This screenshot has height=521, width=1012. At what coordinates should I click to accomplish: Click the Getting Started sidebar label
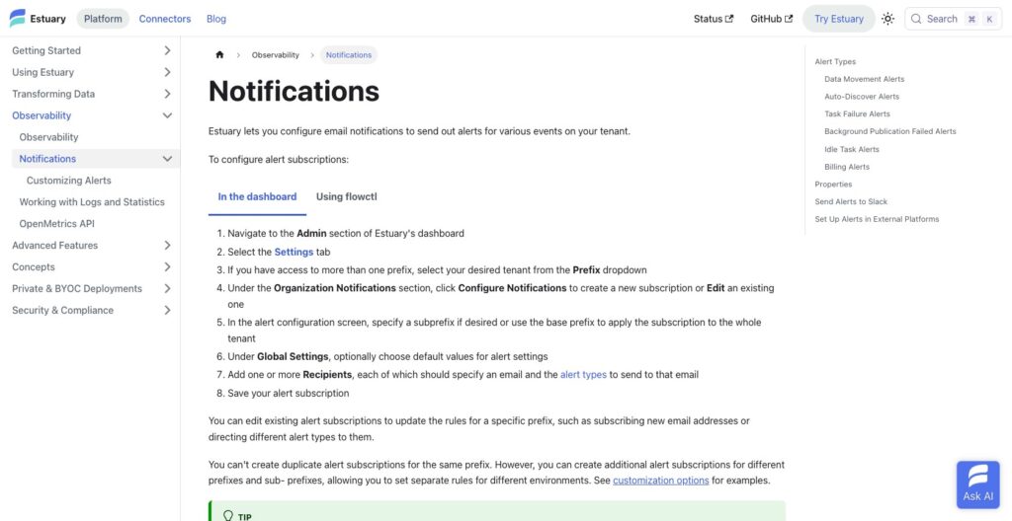[46, 50]
